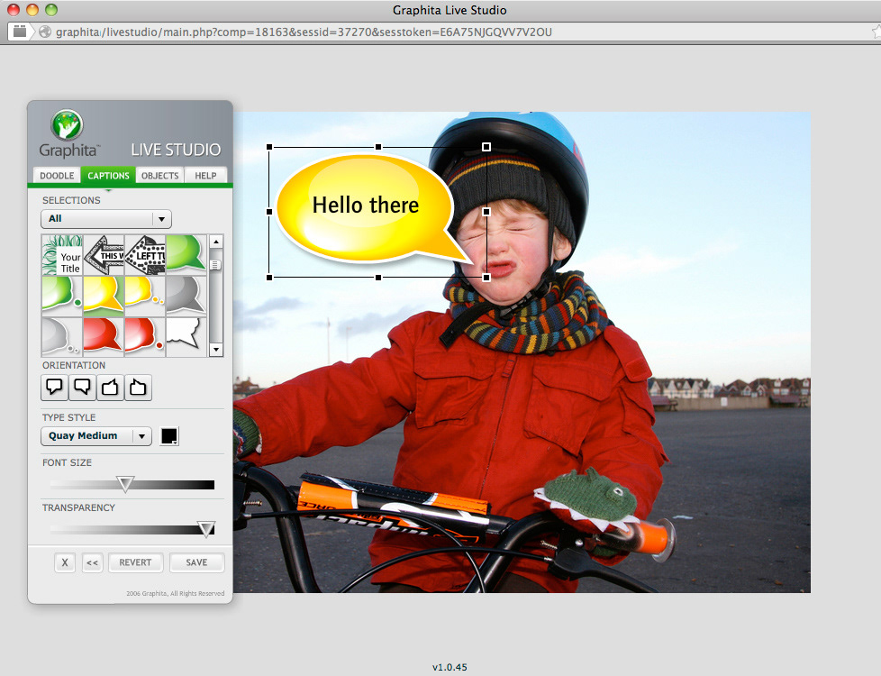The image size is (881, 676).
Task: Choose the dotted 'LEFT TU' arrow caption
Action: coord(145,255)
